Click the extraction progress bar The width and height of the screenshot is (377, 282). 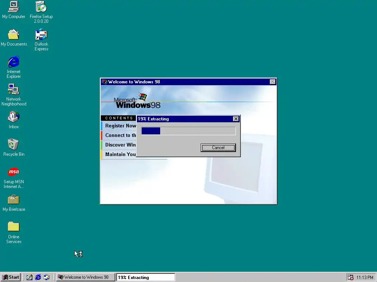coord(188,131)
